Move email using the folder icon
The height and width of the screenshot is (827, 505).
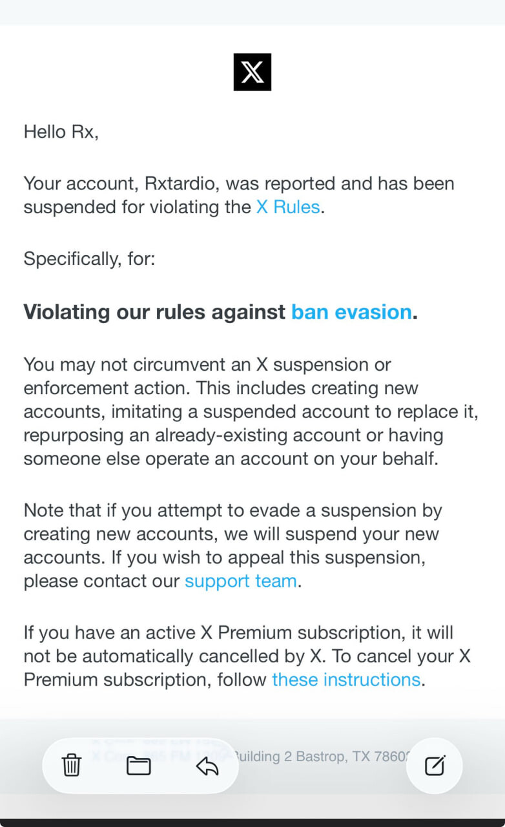138,766
